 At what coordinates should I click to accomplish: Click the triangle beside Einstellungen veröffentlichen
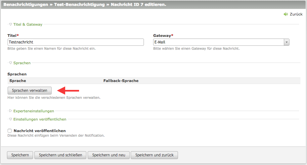click(11, 119)
